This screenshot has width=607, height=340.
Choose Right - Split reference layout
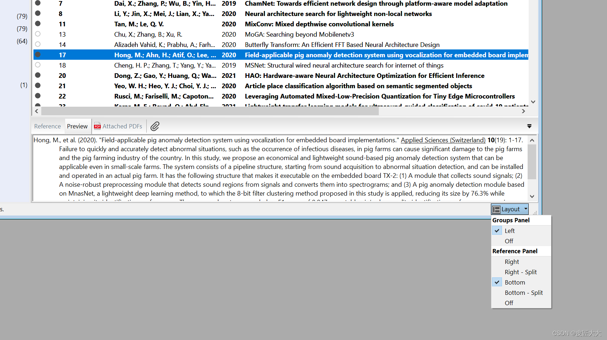click(521, 272)
